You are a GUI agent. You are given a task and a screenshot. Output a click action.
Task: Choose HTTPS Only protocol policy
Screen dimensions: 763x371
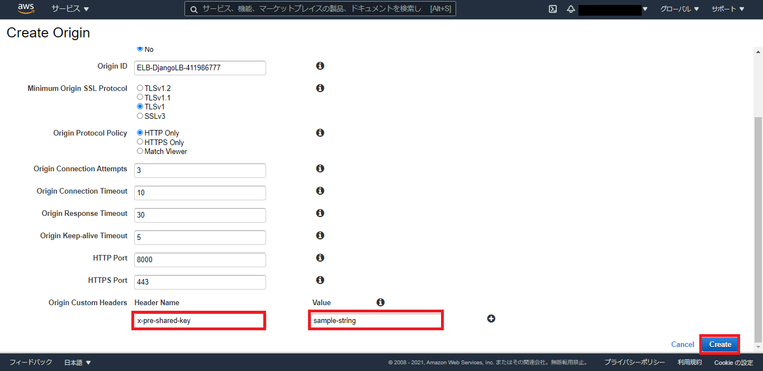tap(140, 142)
